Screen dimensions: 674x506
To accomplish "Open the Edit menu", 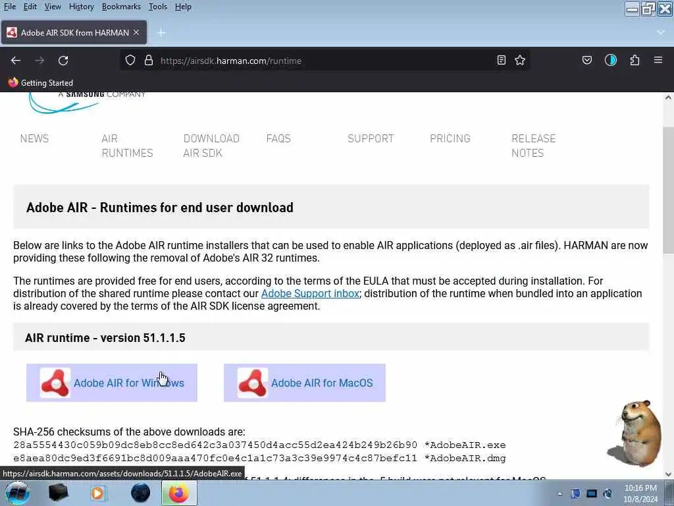I will pos(30,7).
